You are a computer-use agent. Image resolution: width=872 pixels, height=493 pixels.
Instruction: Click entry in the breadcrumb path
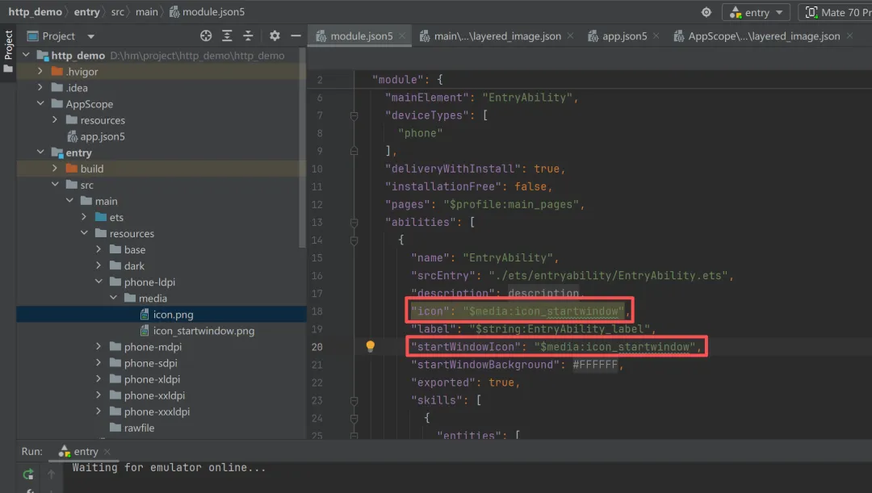86,11
